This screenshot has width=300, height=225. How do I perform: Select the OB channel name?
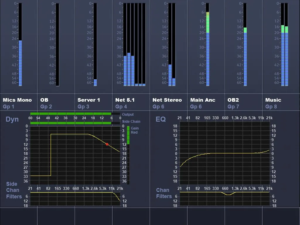click(44, 100)
